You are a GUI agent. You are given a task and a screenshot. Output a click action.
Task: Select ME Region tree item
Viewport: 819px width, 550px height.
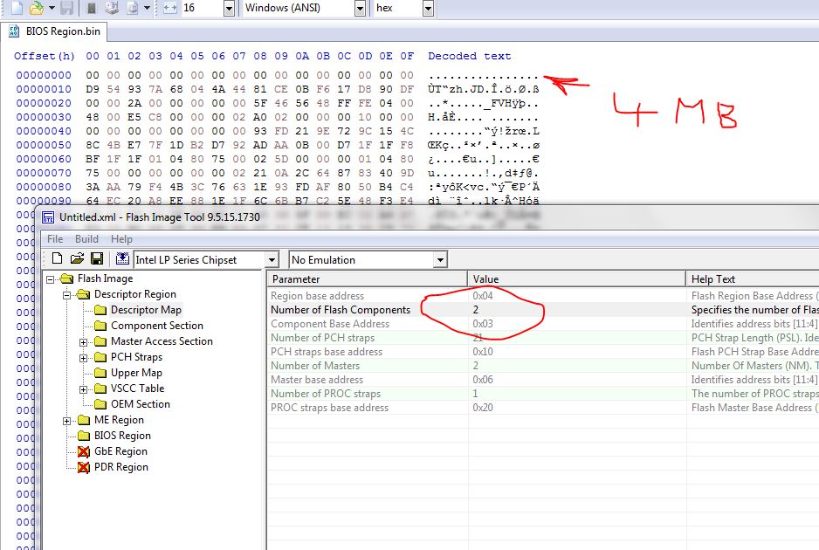pyautogui.click(x=119, y=419)
